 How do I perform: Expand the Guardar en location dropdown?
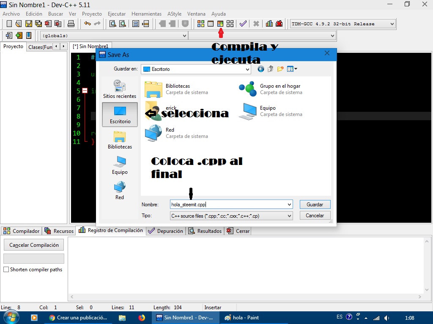tap(247, 69)
